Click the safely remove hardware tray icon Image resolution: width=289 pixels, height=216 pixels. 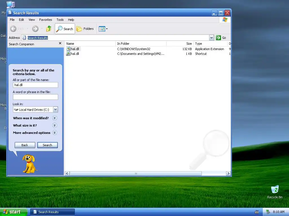click(x=268, y=212)
